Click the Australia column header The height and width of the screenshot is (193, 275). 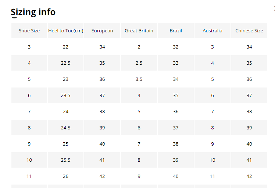click(x=213, y=31)
